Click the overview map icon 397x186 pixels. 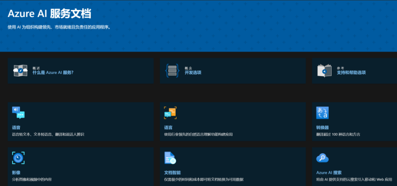[x=20, y=71]
